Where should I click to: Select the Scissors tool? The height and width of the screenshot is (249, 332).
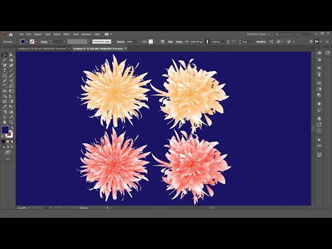click(11, 81)
